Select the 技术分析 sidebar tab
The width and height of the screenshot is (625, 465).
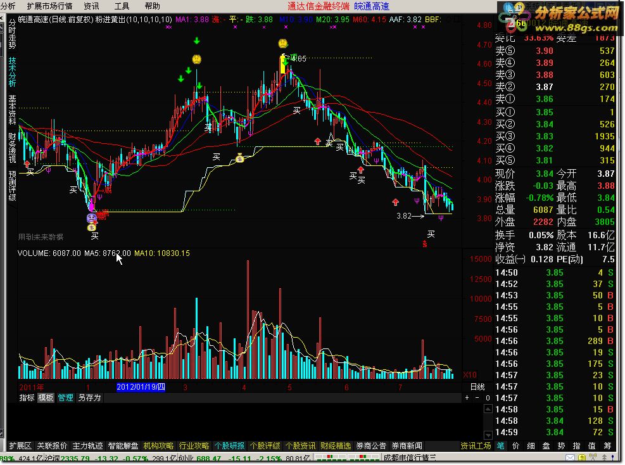[12, 72]
